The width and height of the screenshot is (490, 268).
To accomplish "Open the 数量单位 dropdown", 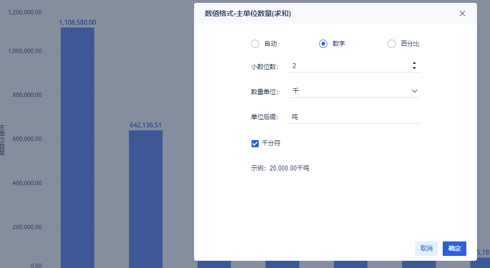I will click(x=355, y=91).
